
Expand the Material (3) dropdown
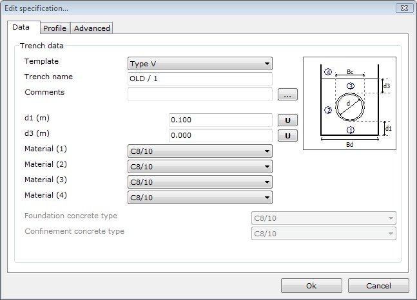pos(200,182)
